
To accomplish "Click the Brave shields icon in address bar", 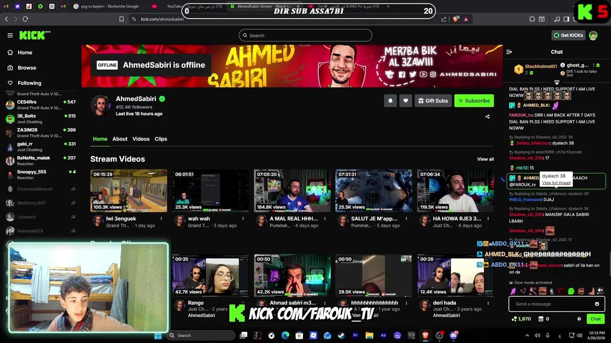I will click(455, 19).
